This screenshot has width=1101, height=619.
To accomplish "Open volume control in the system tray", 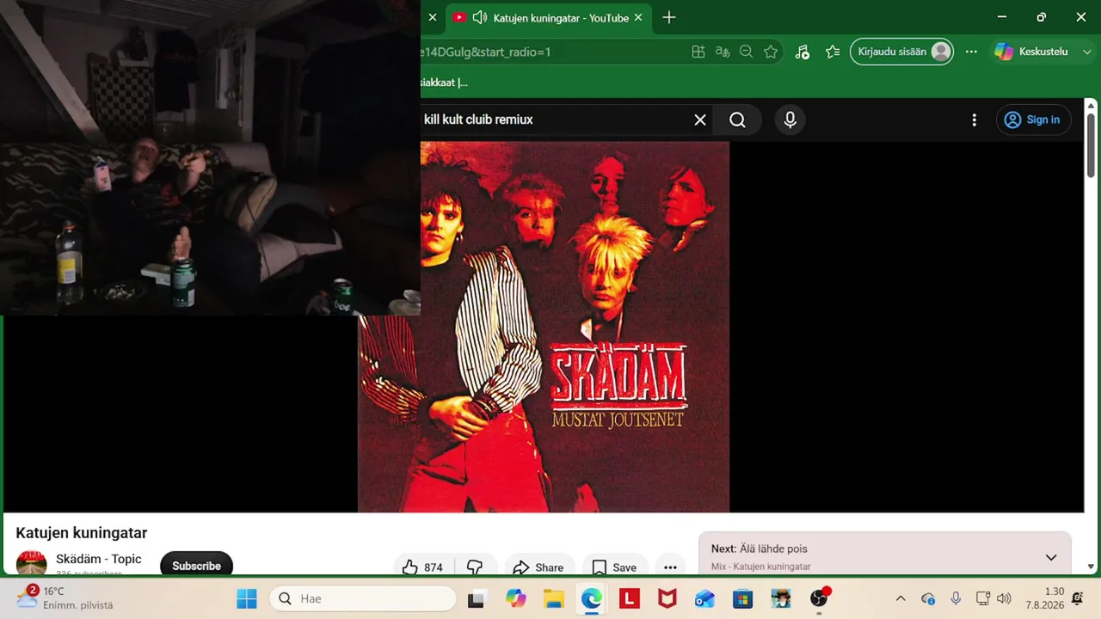I will click(x=1004, y=598).
